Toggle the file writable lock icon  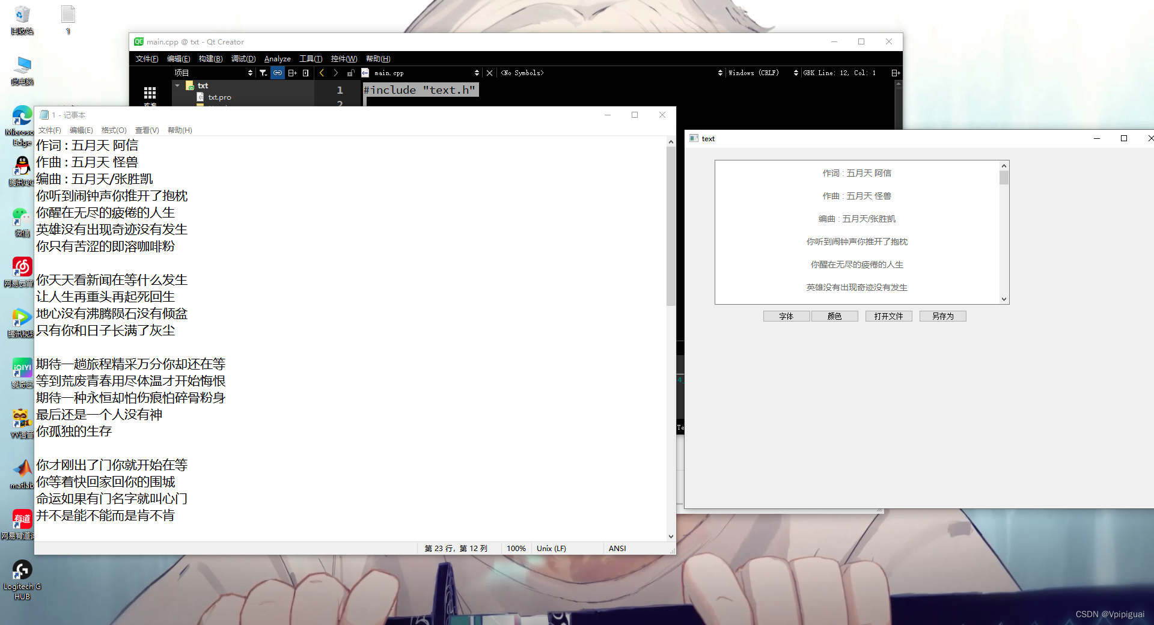pyautogui.click(x=350, y=73)
